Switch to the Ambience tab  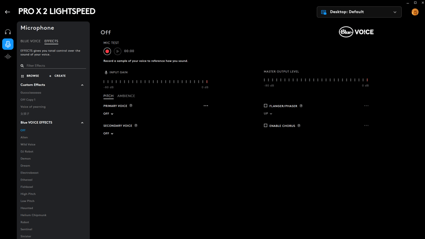coord(126,96)
